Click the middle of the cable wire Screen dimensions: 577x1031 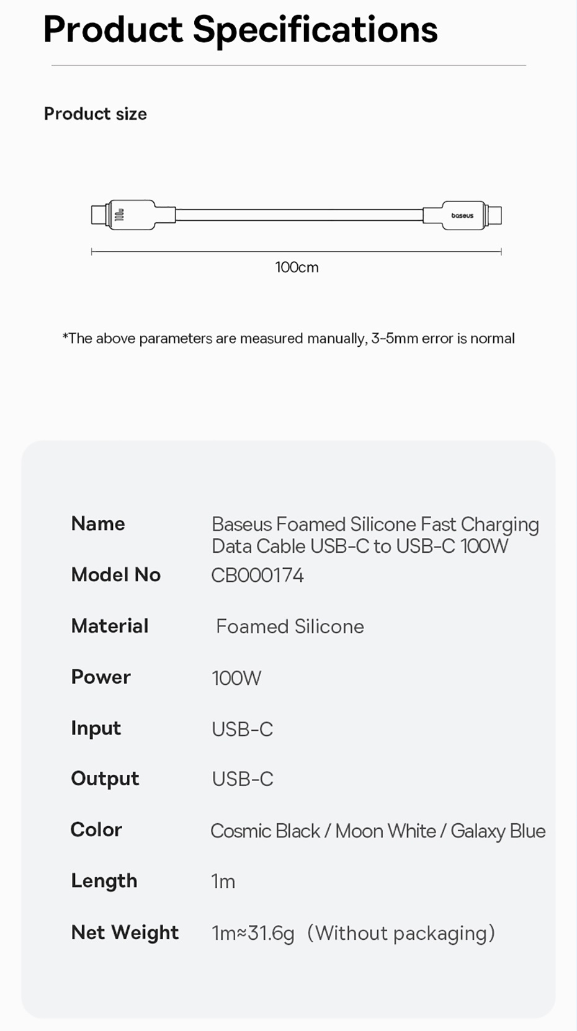(299, 215)
